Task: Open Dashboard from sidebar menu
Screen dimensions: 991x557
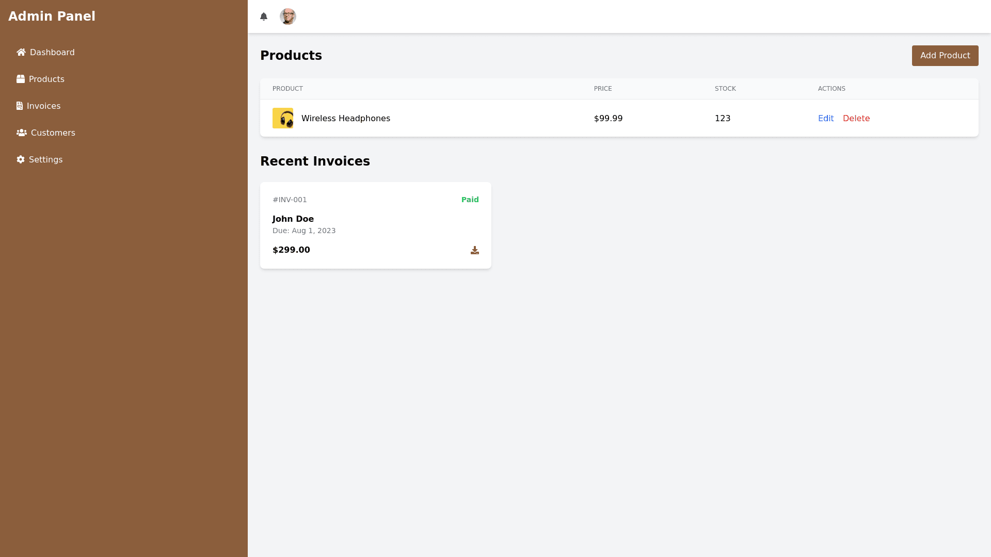Action: tap(52, 52)
